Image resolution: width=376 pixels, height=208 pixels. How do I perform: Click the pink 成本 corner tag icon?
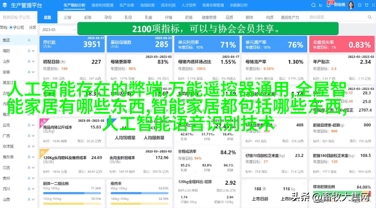click(44, 123)
